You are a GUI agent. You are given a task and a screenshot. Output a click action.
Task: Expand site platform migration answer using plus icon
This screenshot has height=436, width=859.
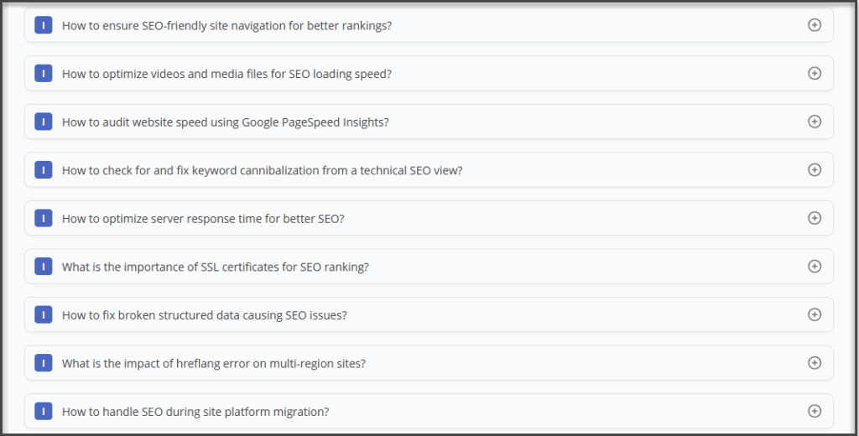[x=814, y=411]
